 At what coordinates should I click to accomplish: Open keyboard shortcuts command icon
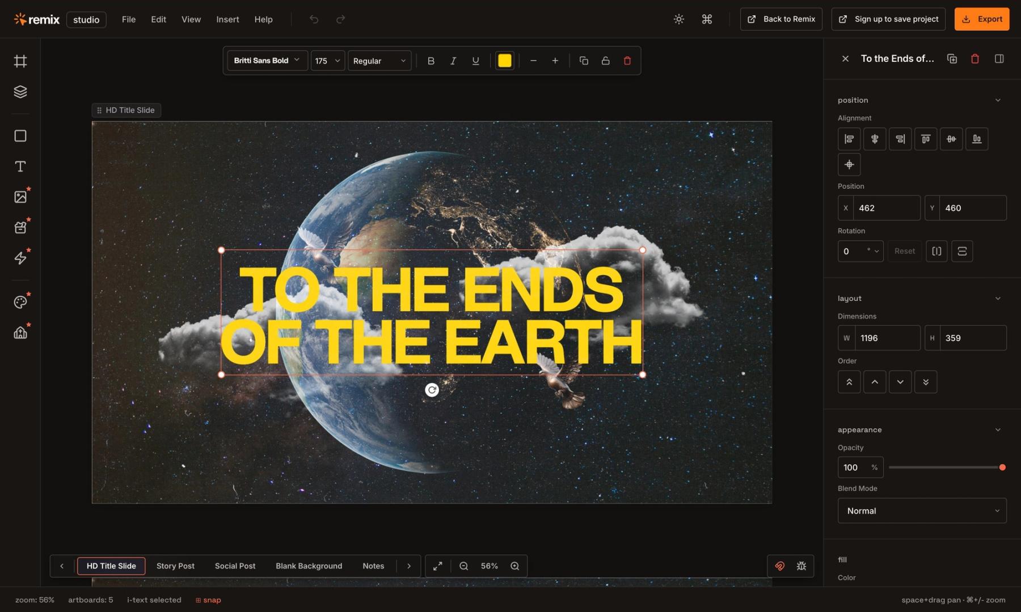(x=707, y=19)
